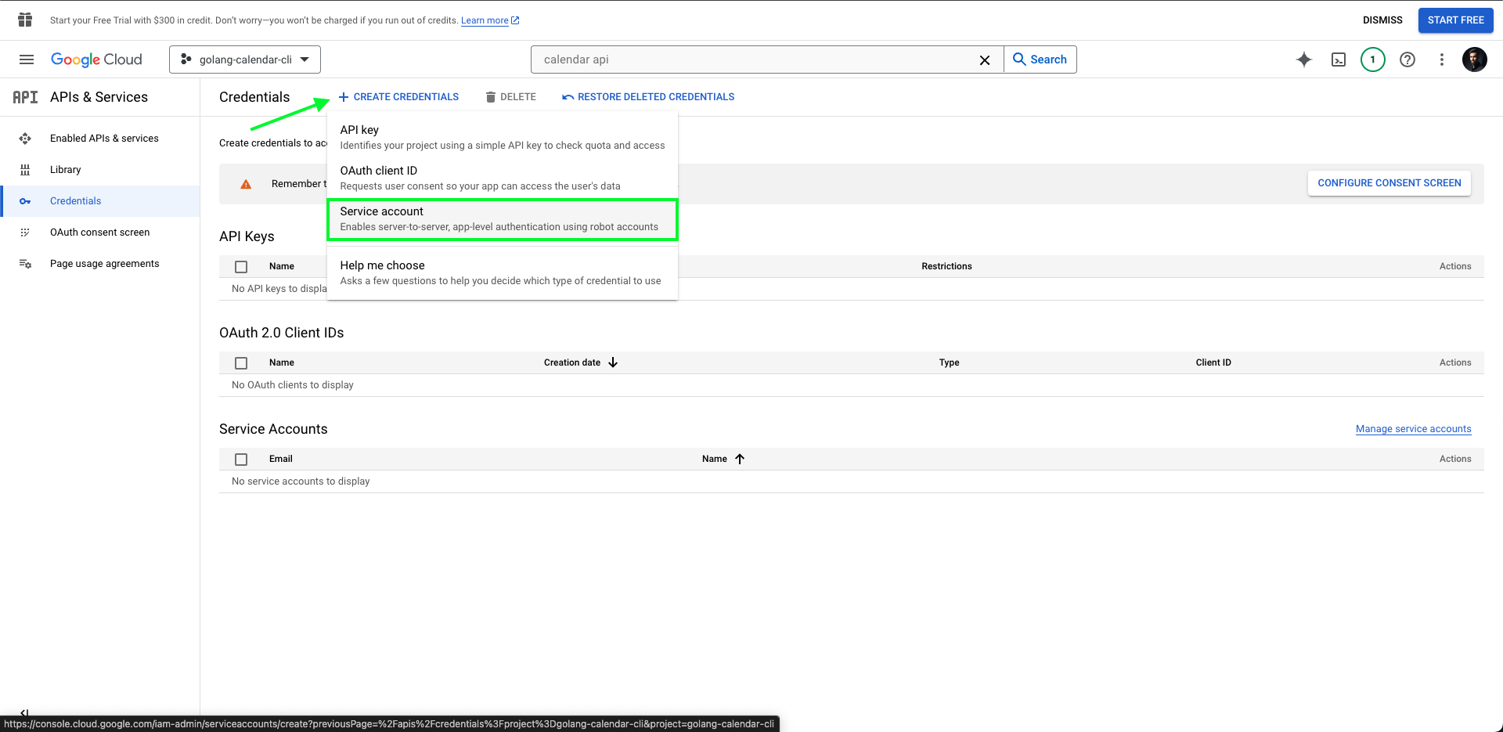1503x732 pixels.
Task: Open OAuth consent screen in sidebar
Action: (x=100, y=233)
